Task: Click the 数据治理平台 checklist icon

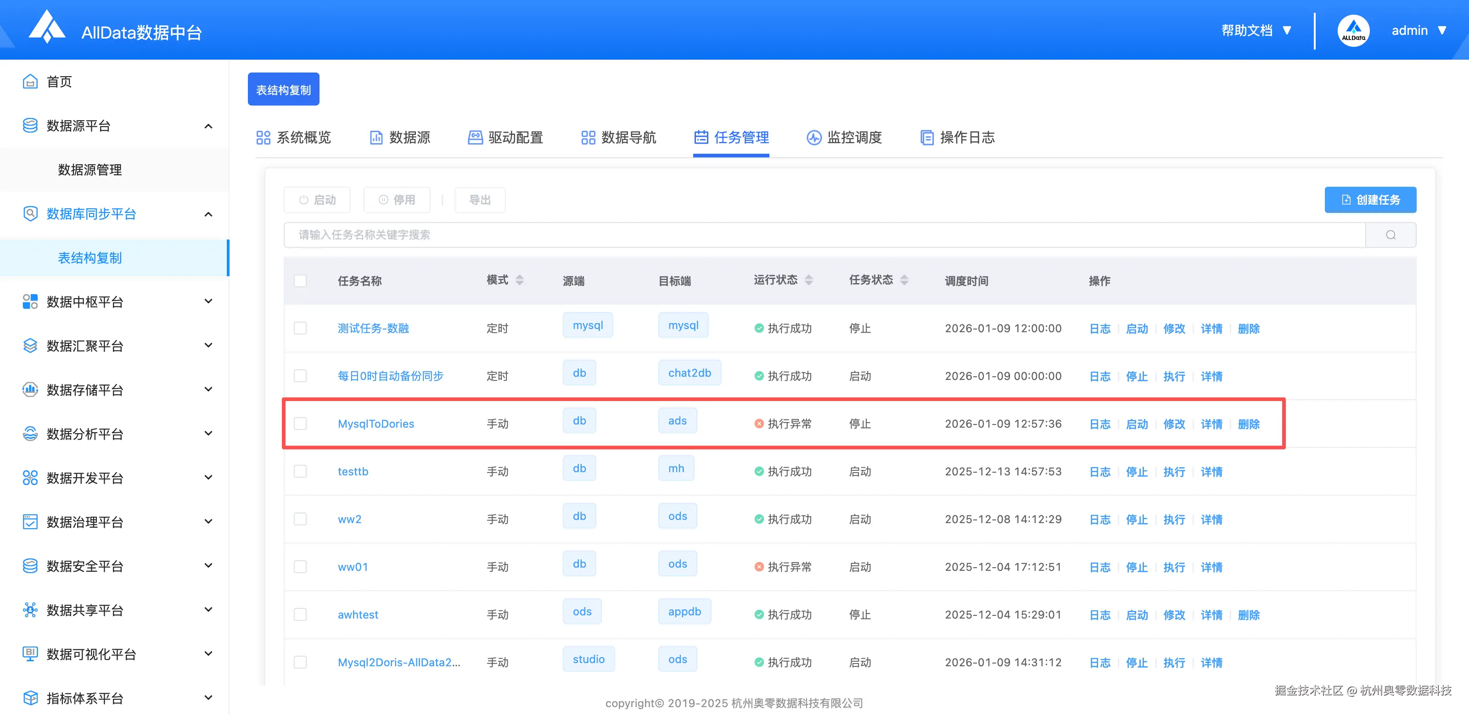Action: pos(30,522)
